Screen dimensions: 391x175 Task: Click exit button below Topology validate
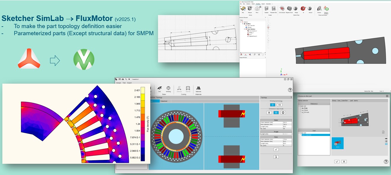pos(276,157)
